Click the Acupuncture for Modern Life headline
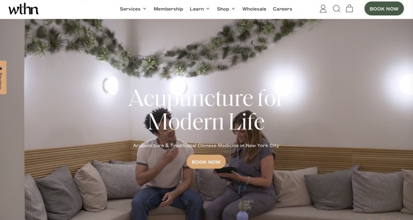 [205, 110]
